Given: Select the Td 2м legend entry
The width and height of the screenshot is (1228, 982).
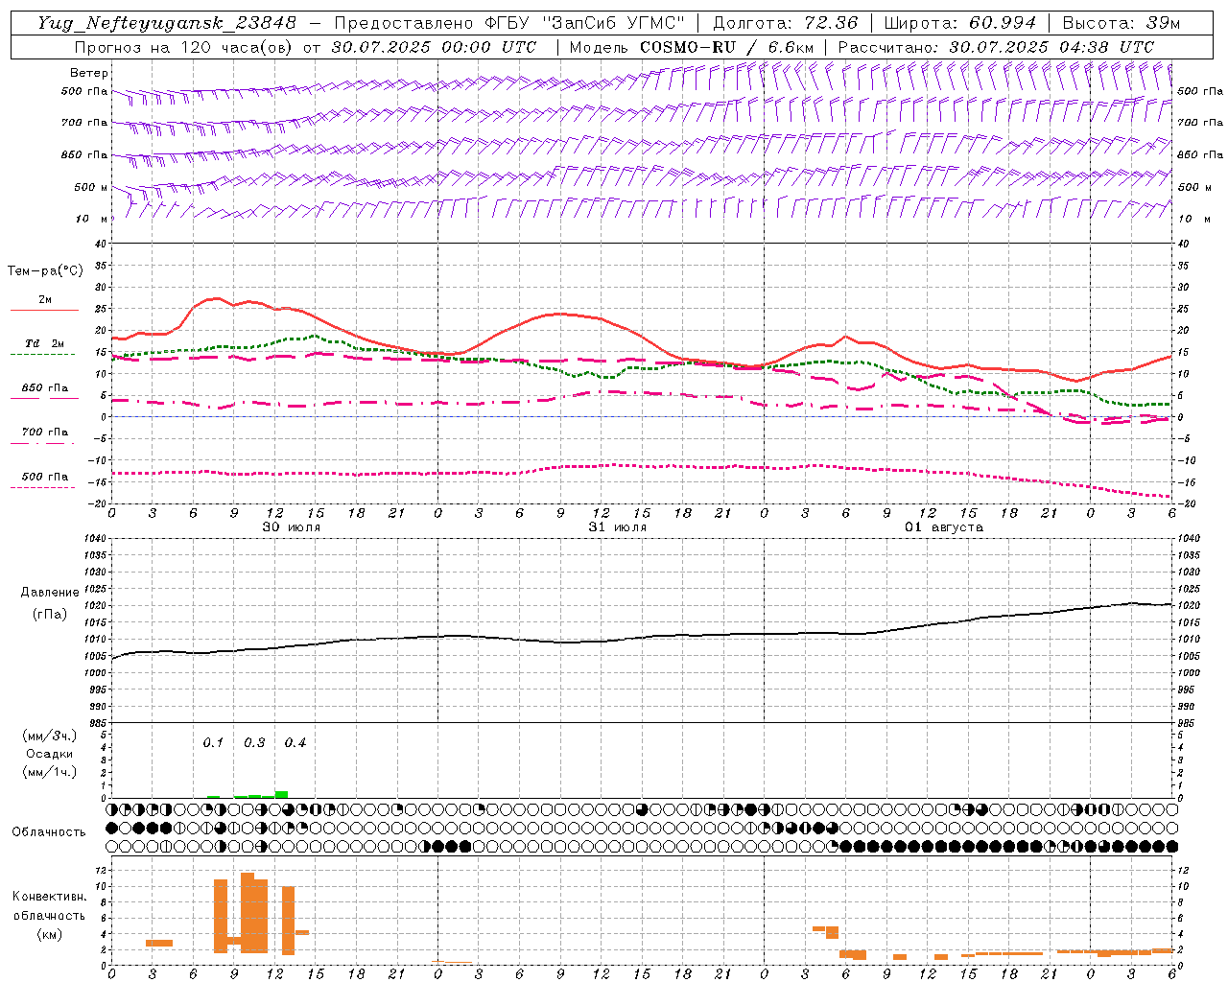Looking at the screenshot, I should [x=44, y=343].
